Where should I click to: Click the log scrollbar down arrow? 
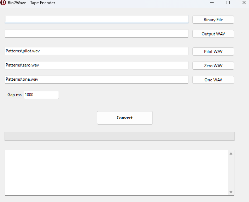click(x=231, y=192)
